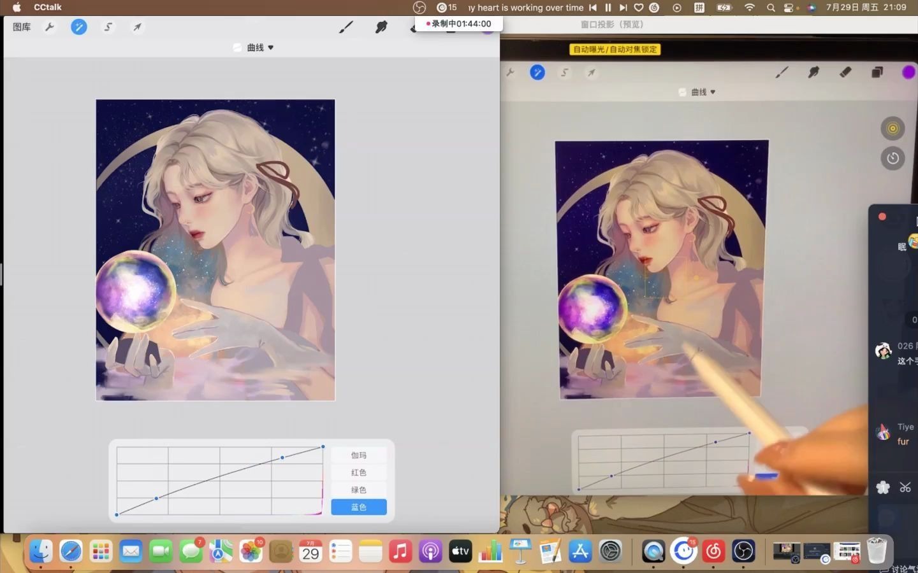Screen dimensions: 918x573
Task: Click the Siri icon in menu bar
Action: coord(812,8)
